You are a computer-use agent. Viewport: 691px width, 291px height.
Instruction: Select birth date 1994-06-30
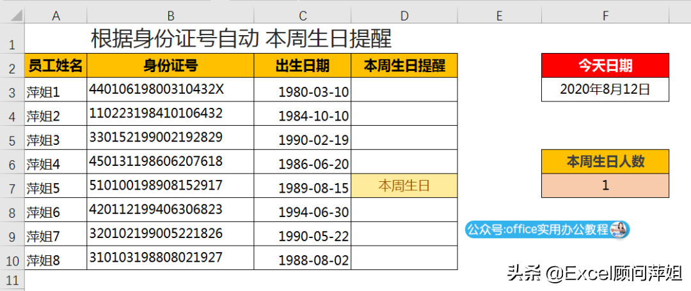click(x=303, y=210)
